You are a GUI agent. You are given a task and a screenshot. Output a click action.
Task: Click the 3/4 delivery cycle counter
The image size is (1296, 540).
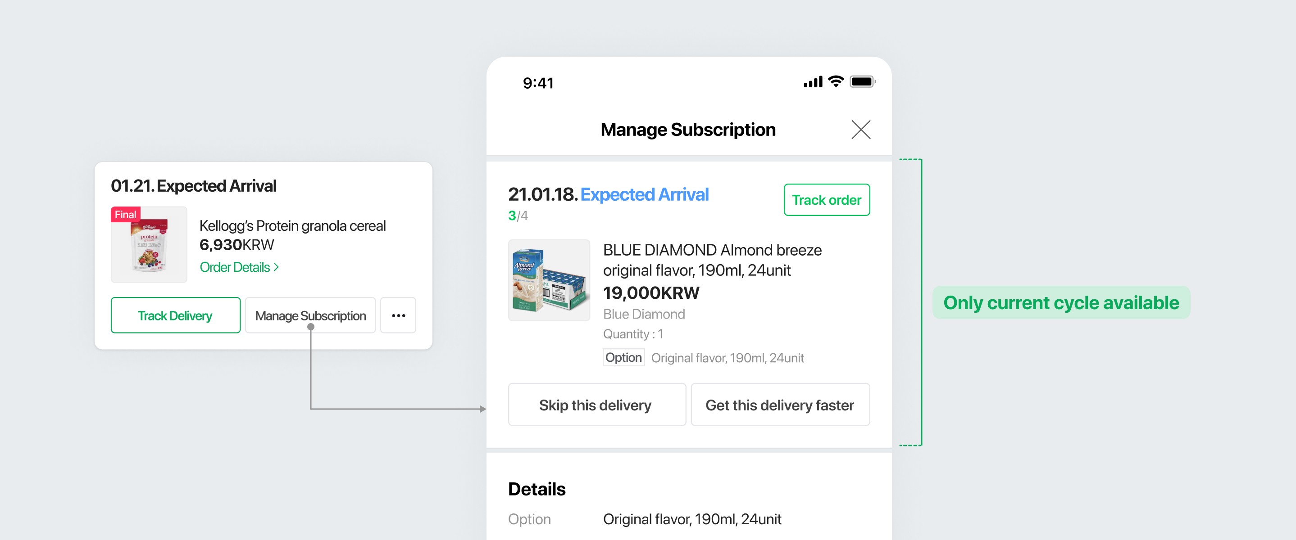click(x=518, y=216)
